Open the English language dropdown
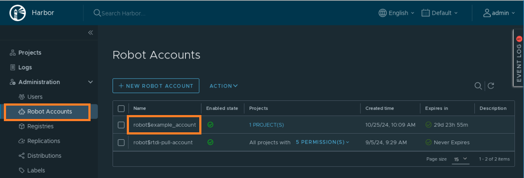The width and height of the screenshot is (524, 178). click(396, 13)
